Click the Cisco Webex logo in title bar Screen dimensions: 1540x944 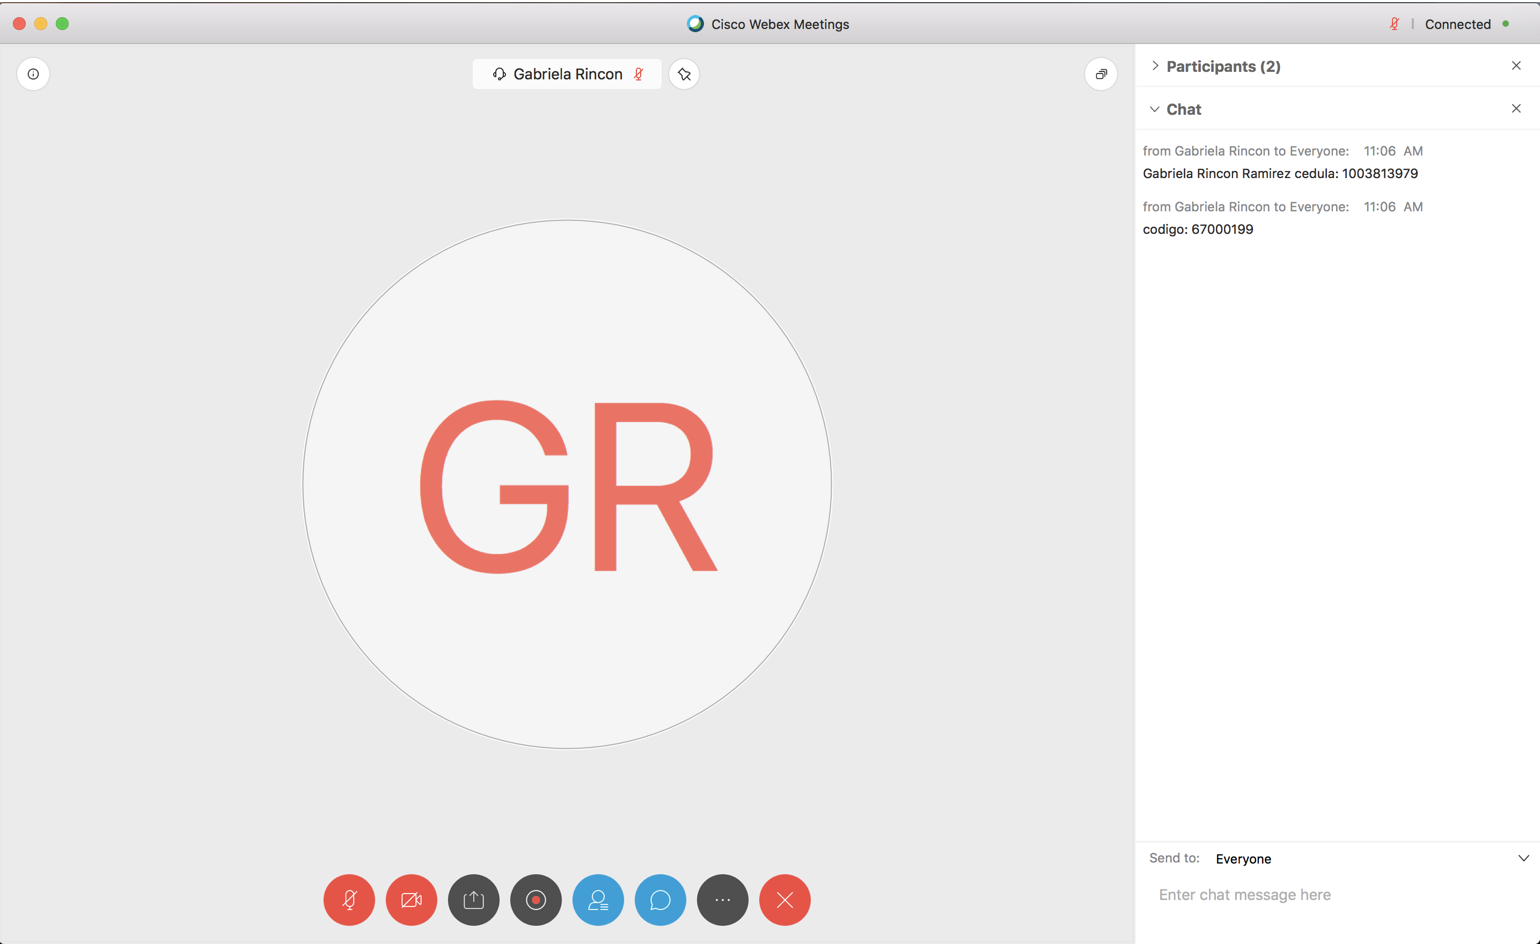(695, 24)
